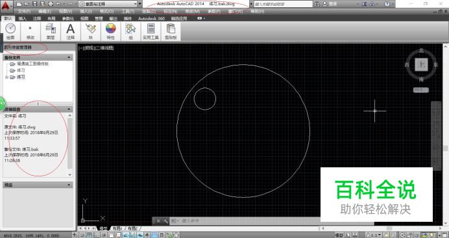The width and height of the screenshot is (449, 238).
Task: Switch to the 参数化 ribbon tab
Action: coord(68,18)
